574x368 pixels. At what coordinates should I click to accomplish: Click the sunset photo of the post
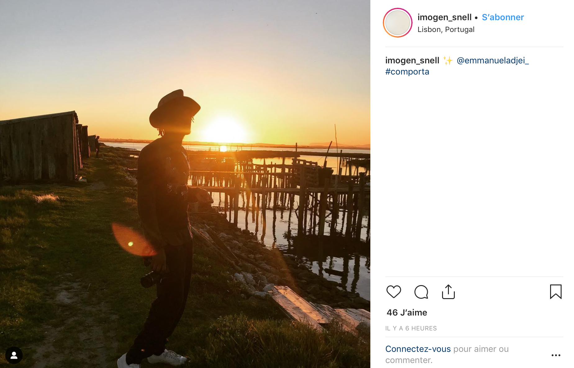(x=185, y=184)
